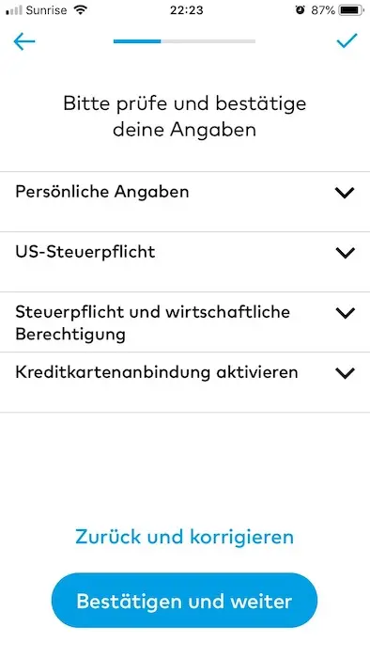This screenshot has height=658, width=370.
Task: Tap the back arrow icon
Action: (23, 41)
